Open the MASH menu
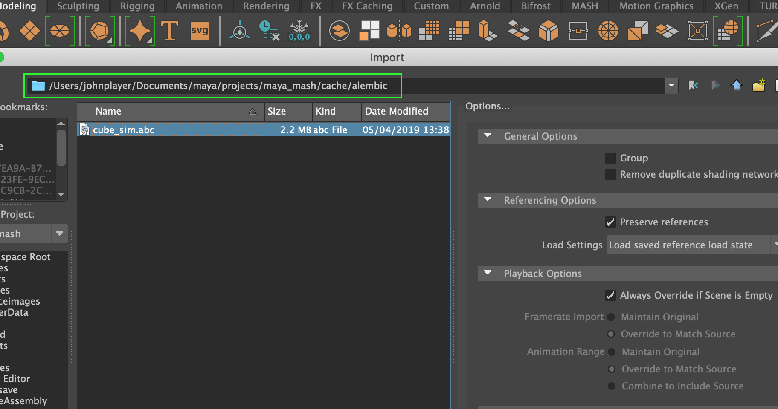 click(x=584, y=6)
